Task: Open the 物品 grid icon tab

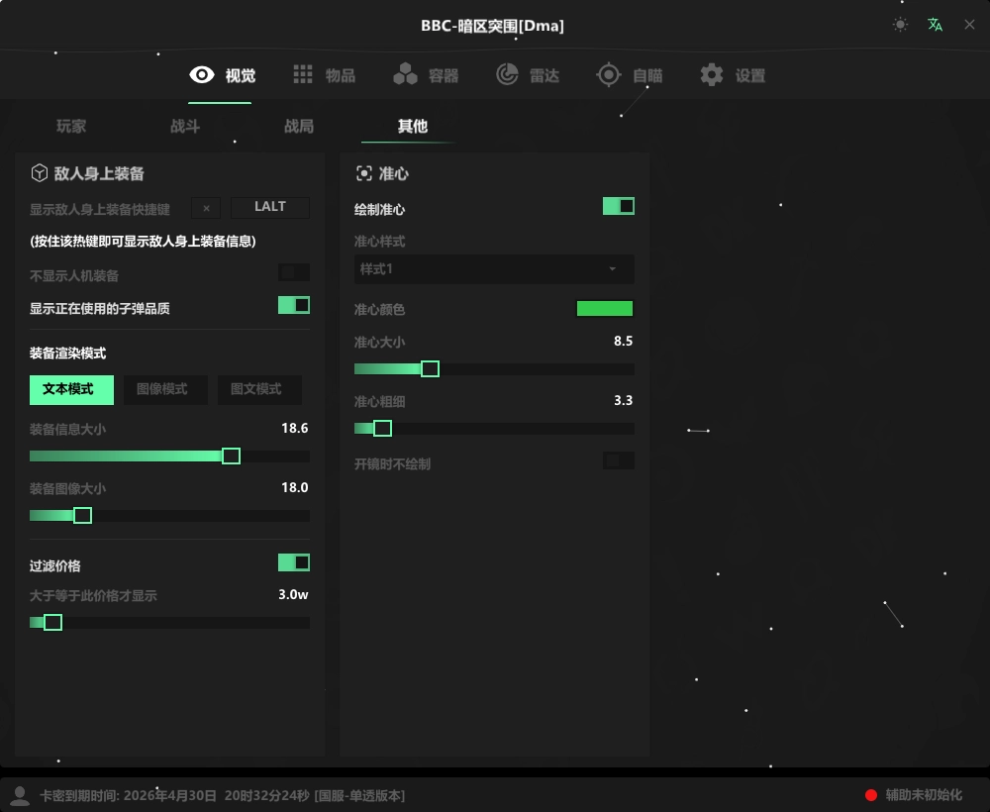Action: [x=303, y=75]
